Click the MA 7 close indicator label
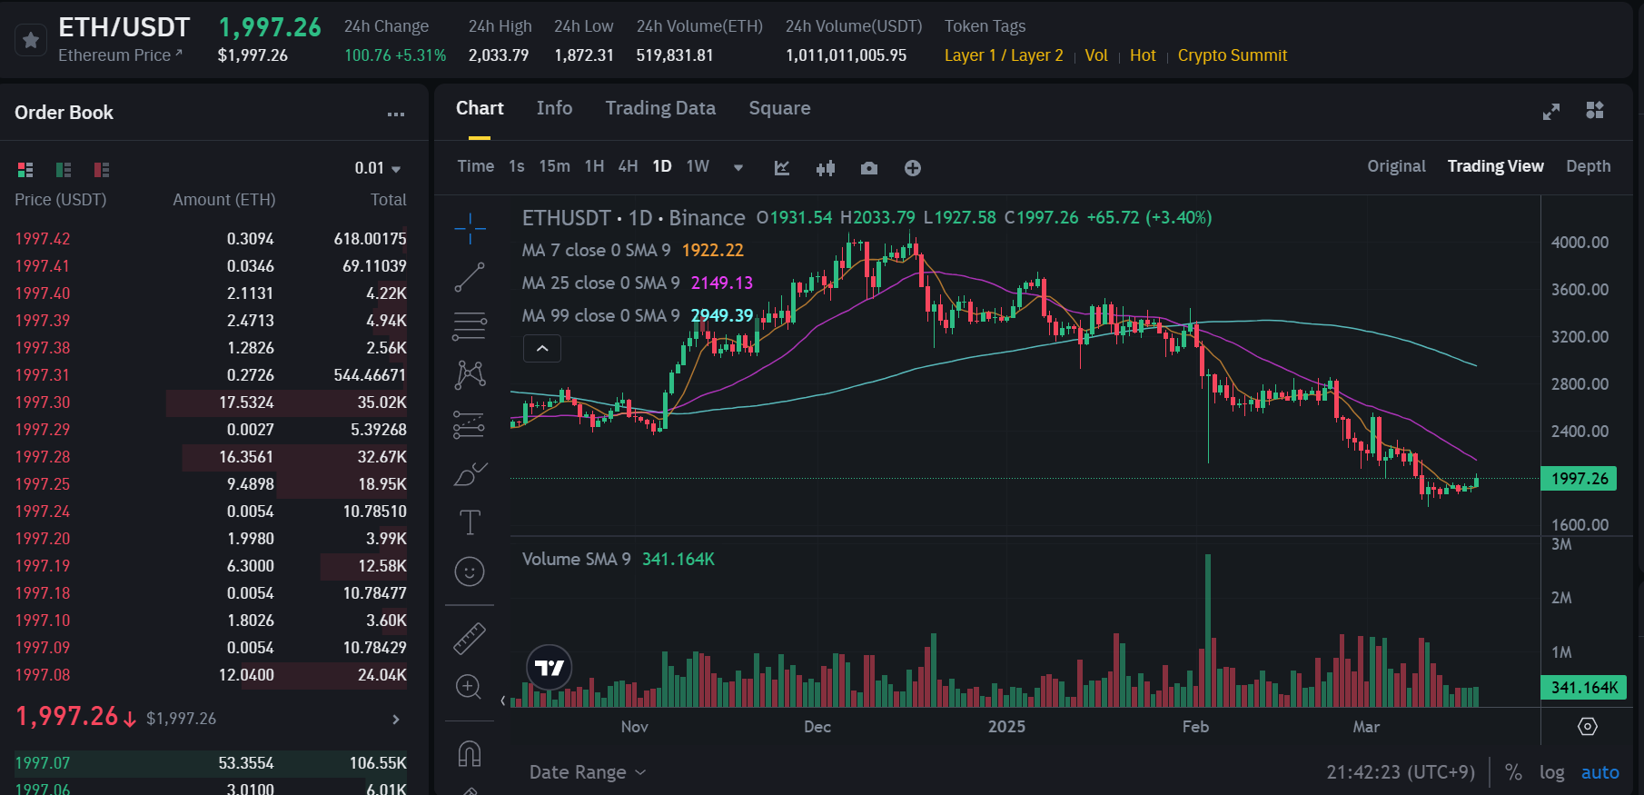Screen dimensions: 1644x795 click(x=596, y=250)
